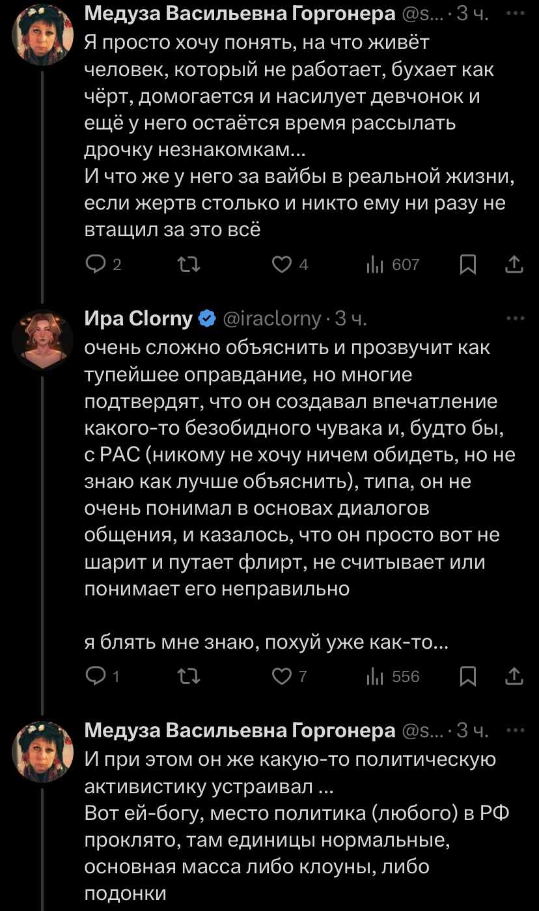539x911 pixels.
Task: Open Ира Clorny's profile avatar
Action: coord(42,339)
